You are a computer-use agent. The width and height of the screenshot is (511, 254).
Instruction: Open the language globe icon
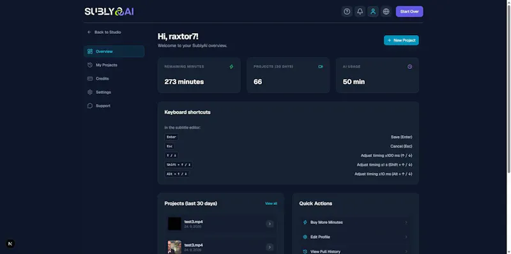[x=386, y=11]
